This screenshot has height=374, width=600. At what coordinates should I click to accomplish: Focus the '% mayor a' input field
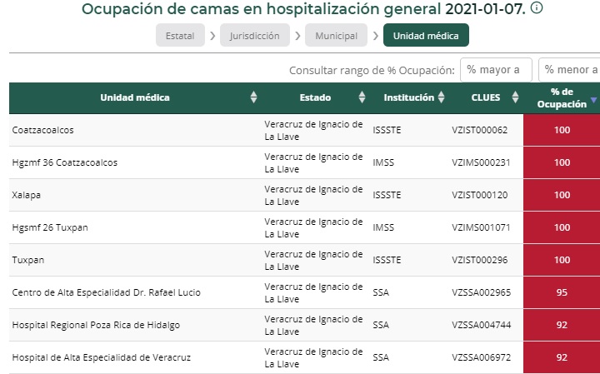[x=496, y=70]
